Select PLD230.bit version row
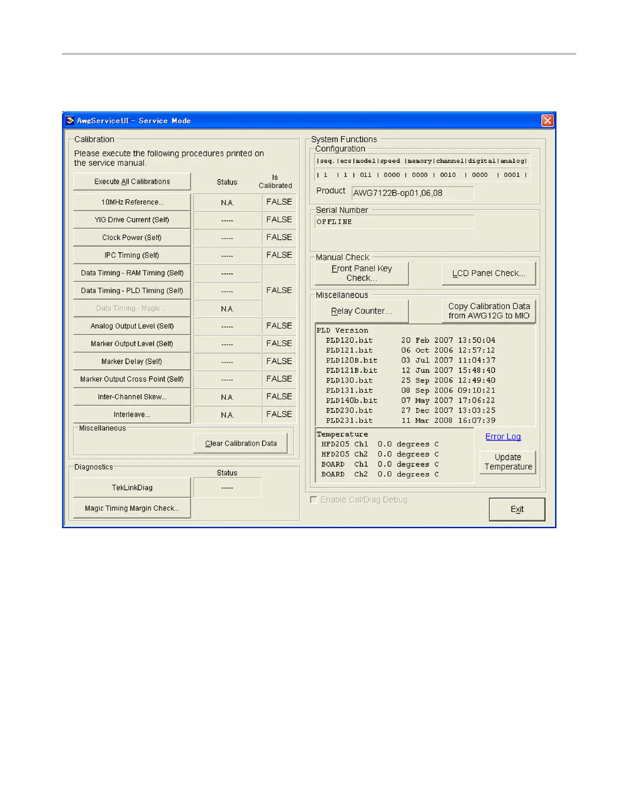 [411, 411]
